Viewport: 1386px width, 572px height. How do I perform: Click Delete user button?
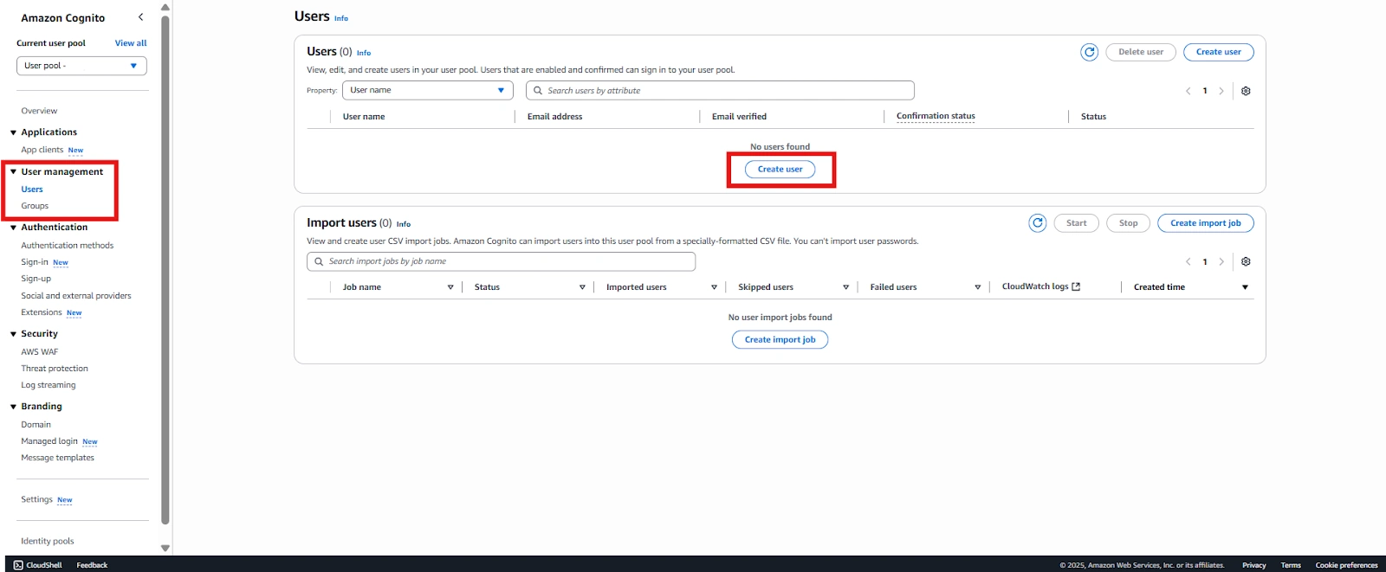coord(1141,52)
